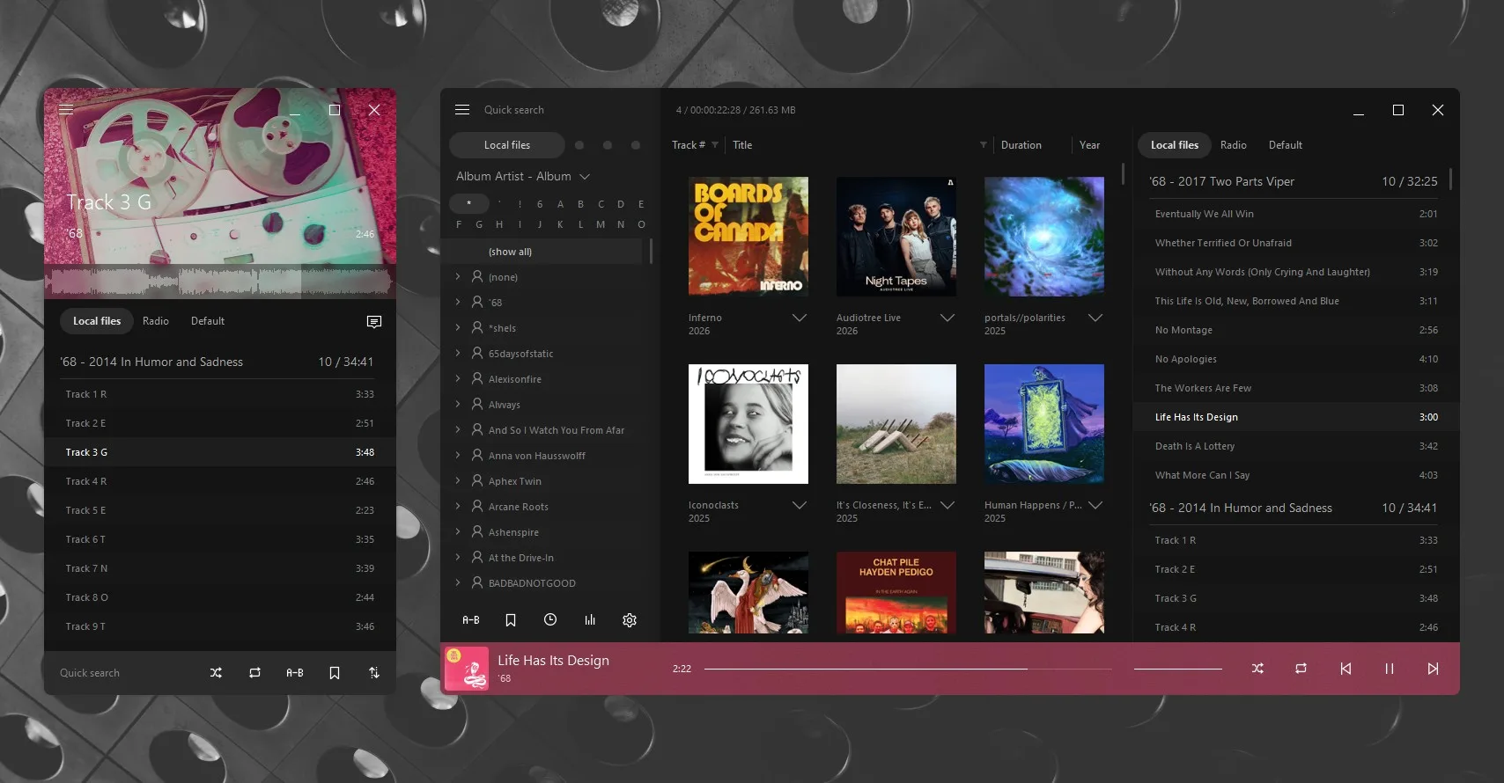Open the dropdown chevron for Inferno album
The width and height of the screenshot is (1504, 783).
pos(800,318)
